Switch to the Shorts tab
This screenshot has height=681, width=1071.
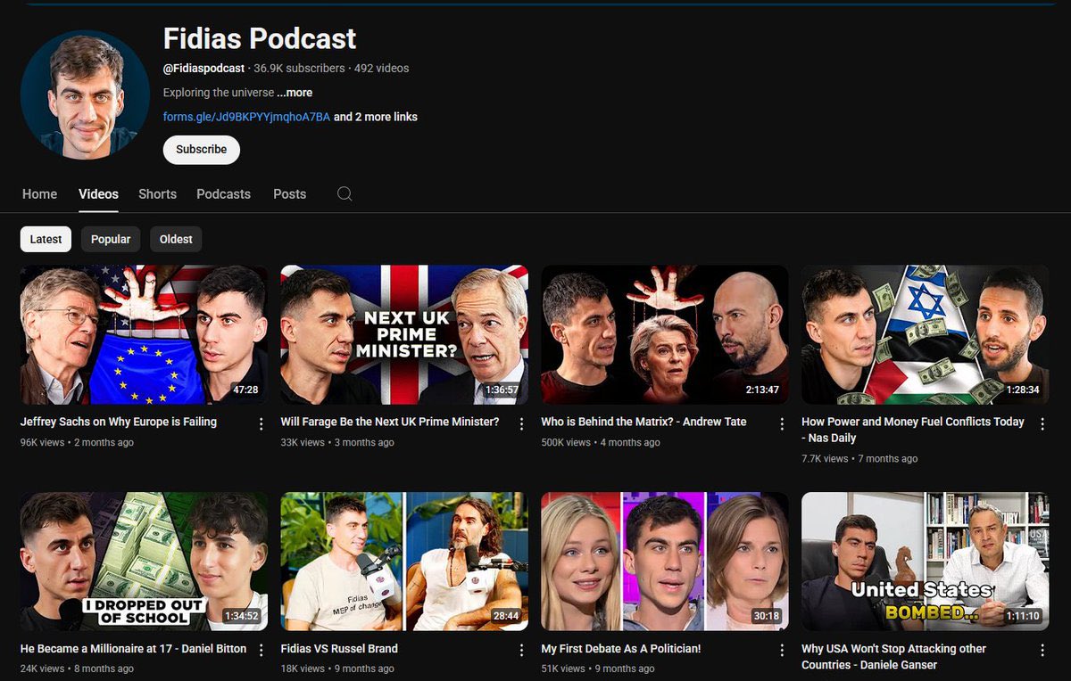157,193
